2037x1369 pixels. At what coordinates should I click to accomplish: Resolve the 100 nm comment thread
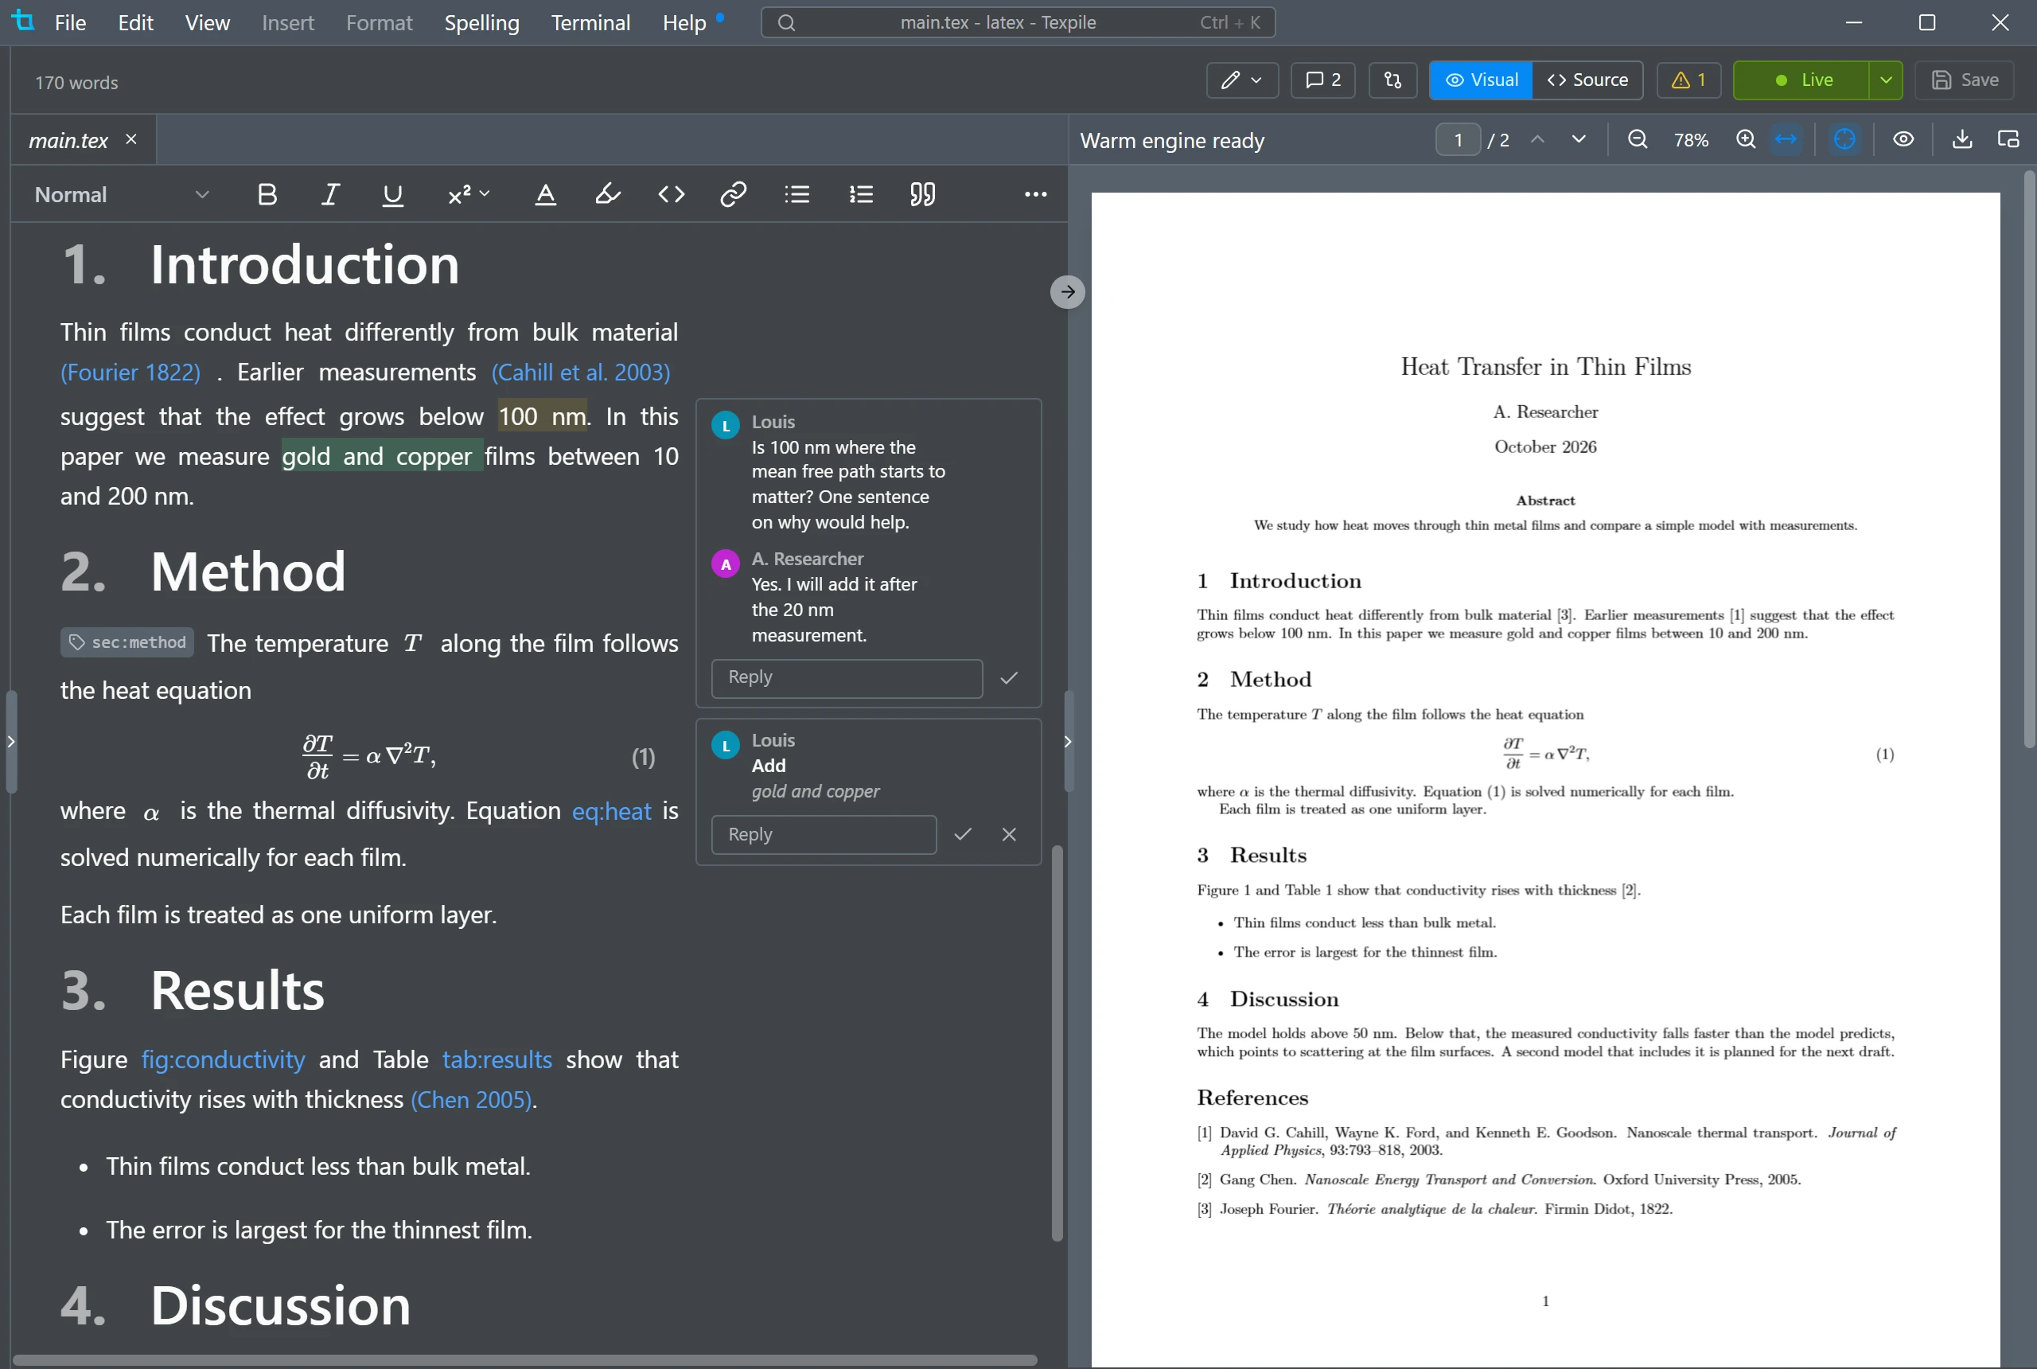[1009, 678]
